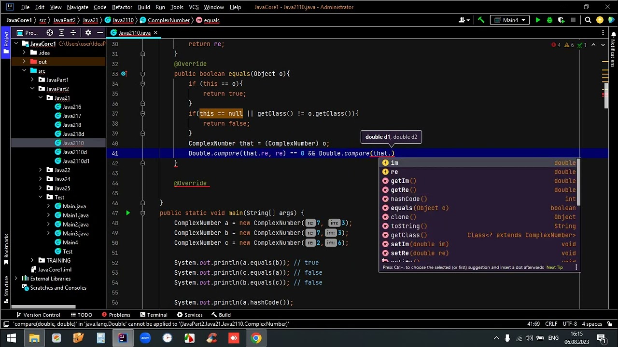Viewport: 618px width, 347px height.
Task: Click the Stop square icon in toolbar
Action: [x=573, y=20]
